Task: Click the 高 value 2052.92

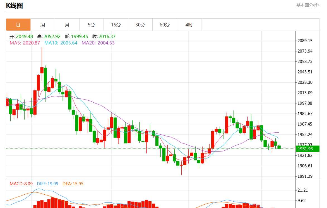Action: [52, 37]
